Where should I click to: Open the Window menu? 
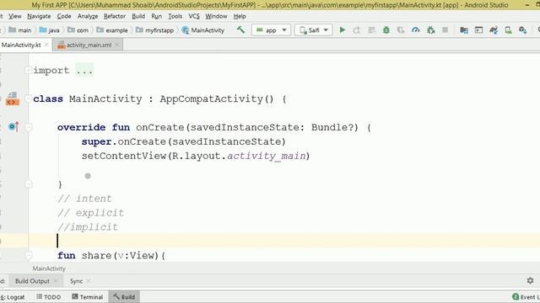click(x=216, y=16)
